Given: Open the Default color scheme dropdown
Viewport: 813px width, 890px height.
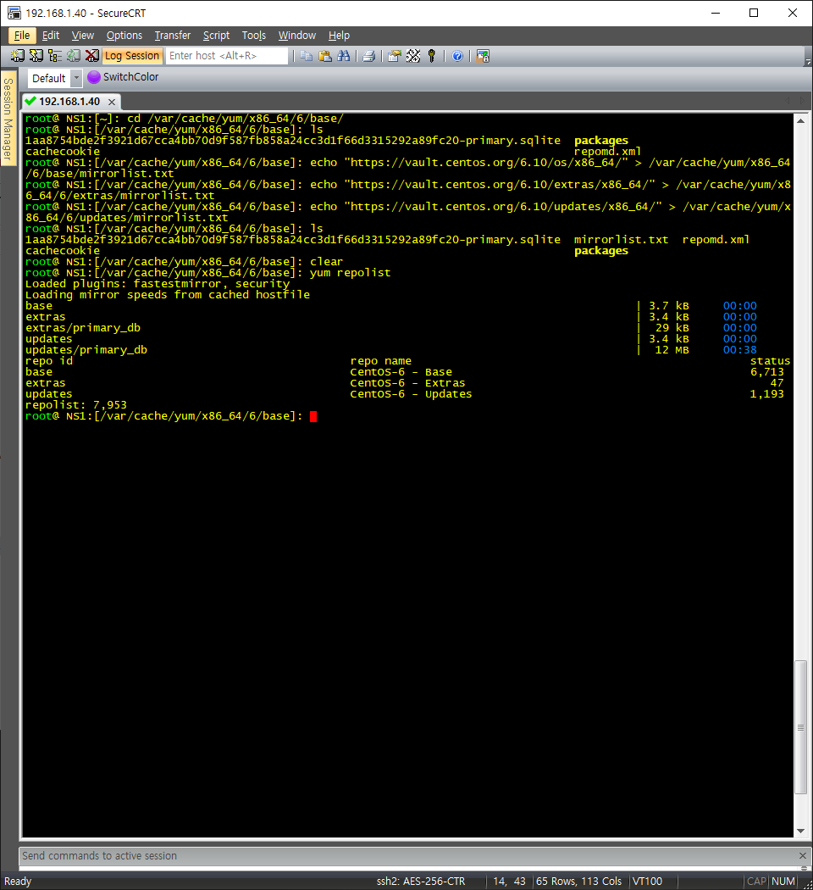Looking at the screenshot, I should pos(76,78).
